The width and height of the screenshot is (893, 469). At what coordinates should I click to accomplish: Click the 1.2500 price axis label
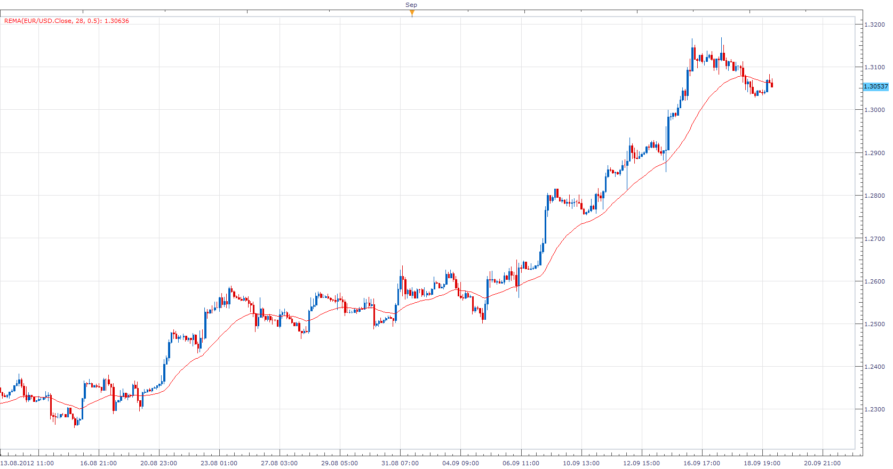point(874,324)
